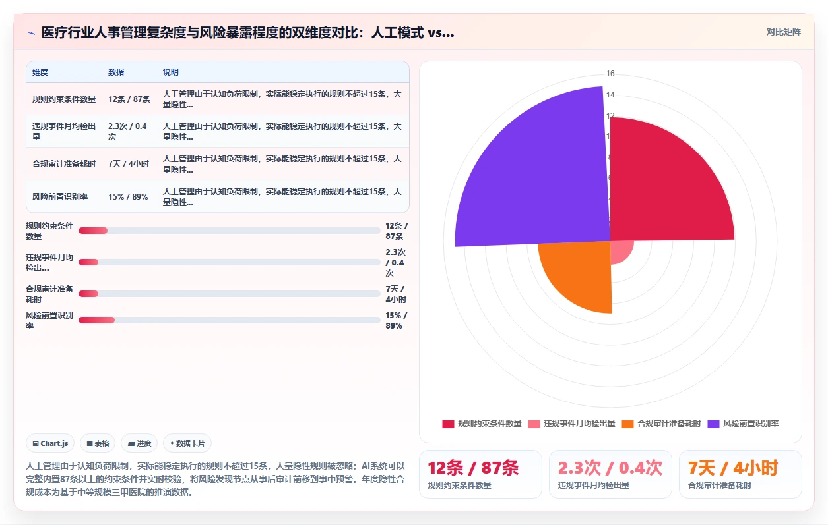Select table cell 合规审计准备耗时
Image resolution: width=828 pixels, height=525 pixels.
(64, 164)
